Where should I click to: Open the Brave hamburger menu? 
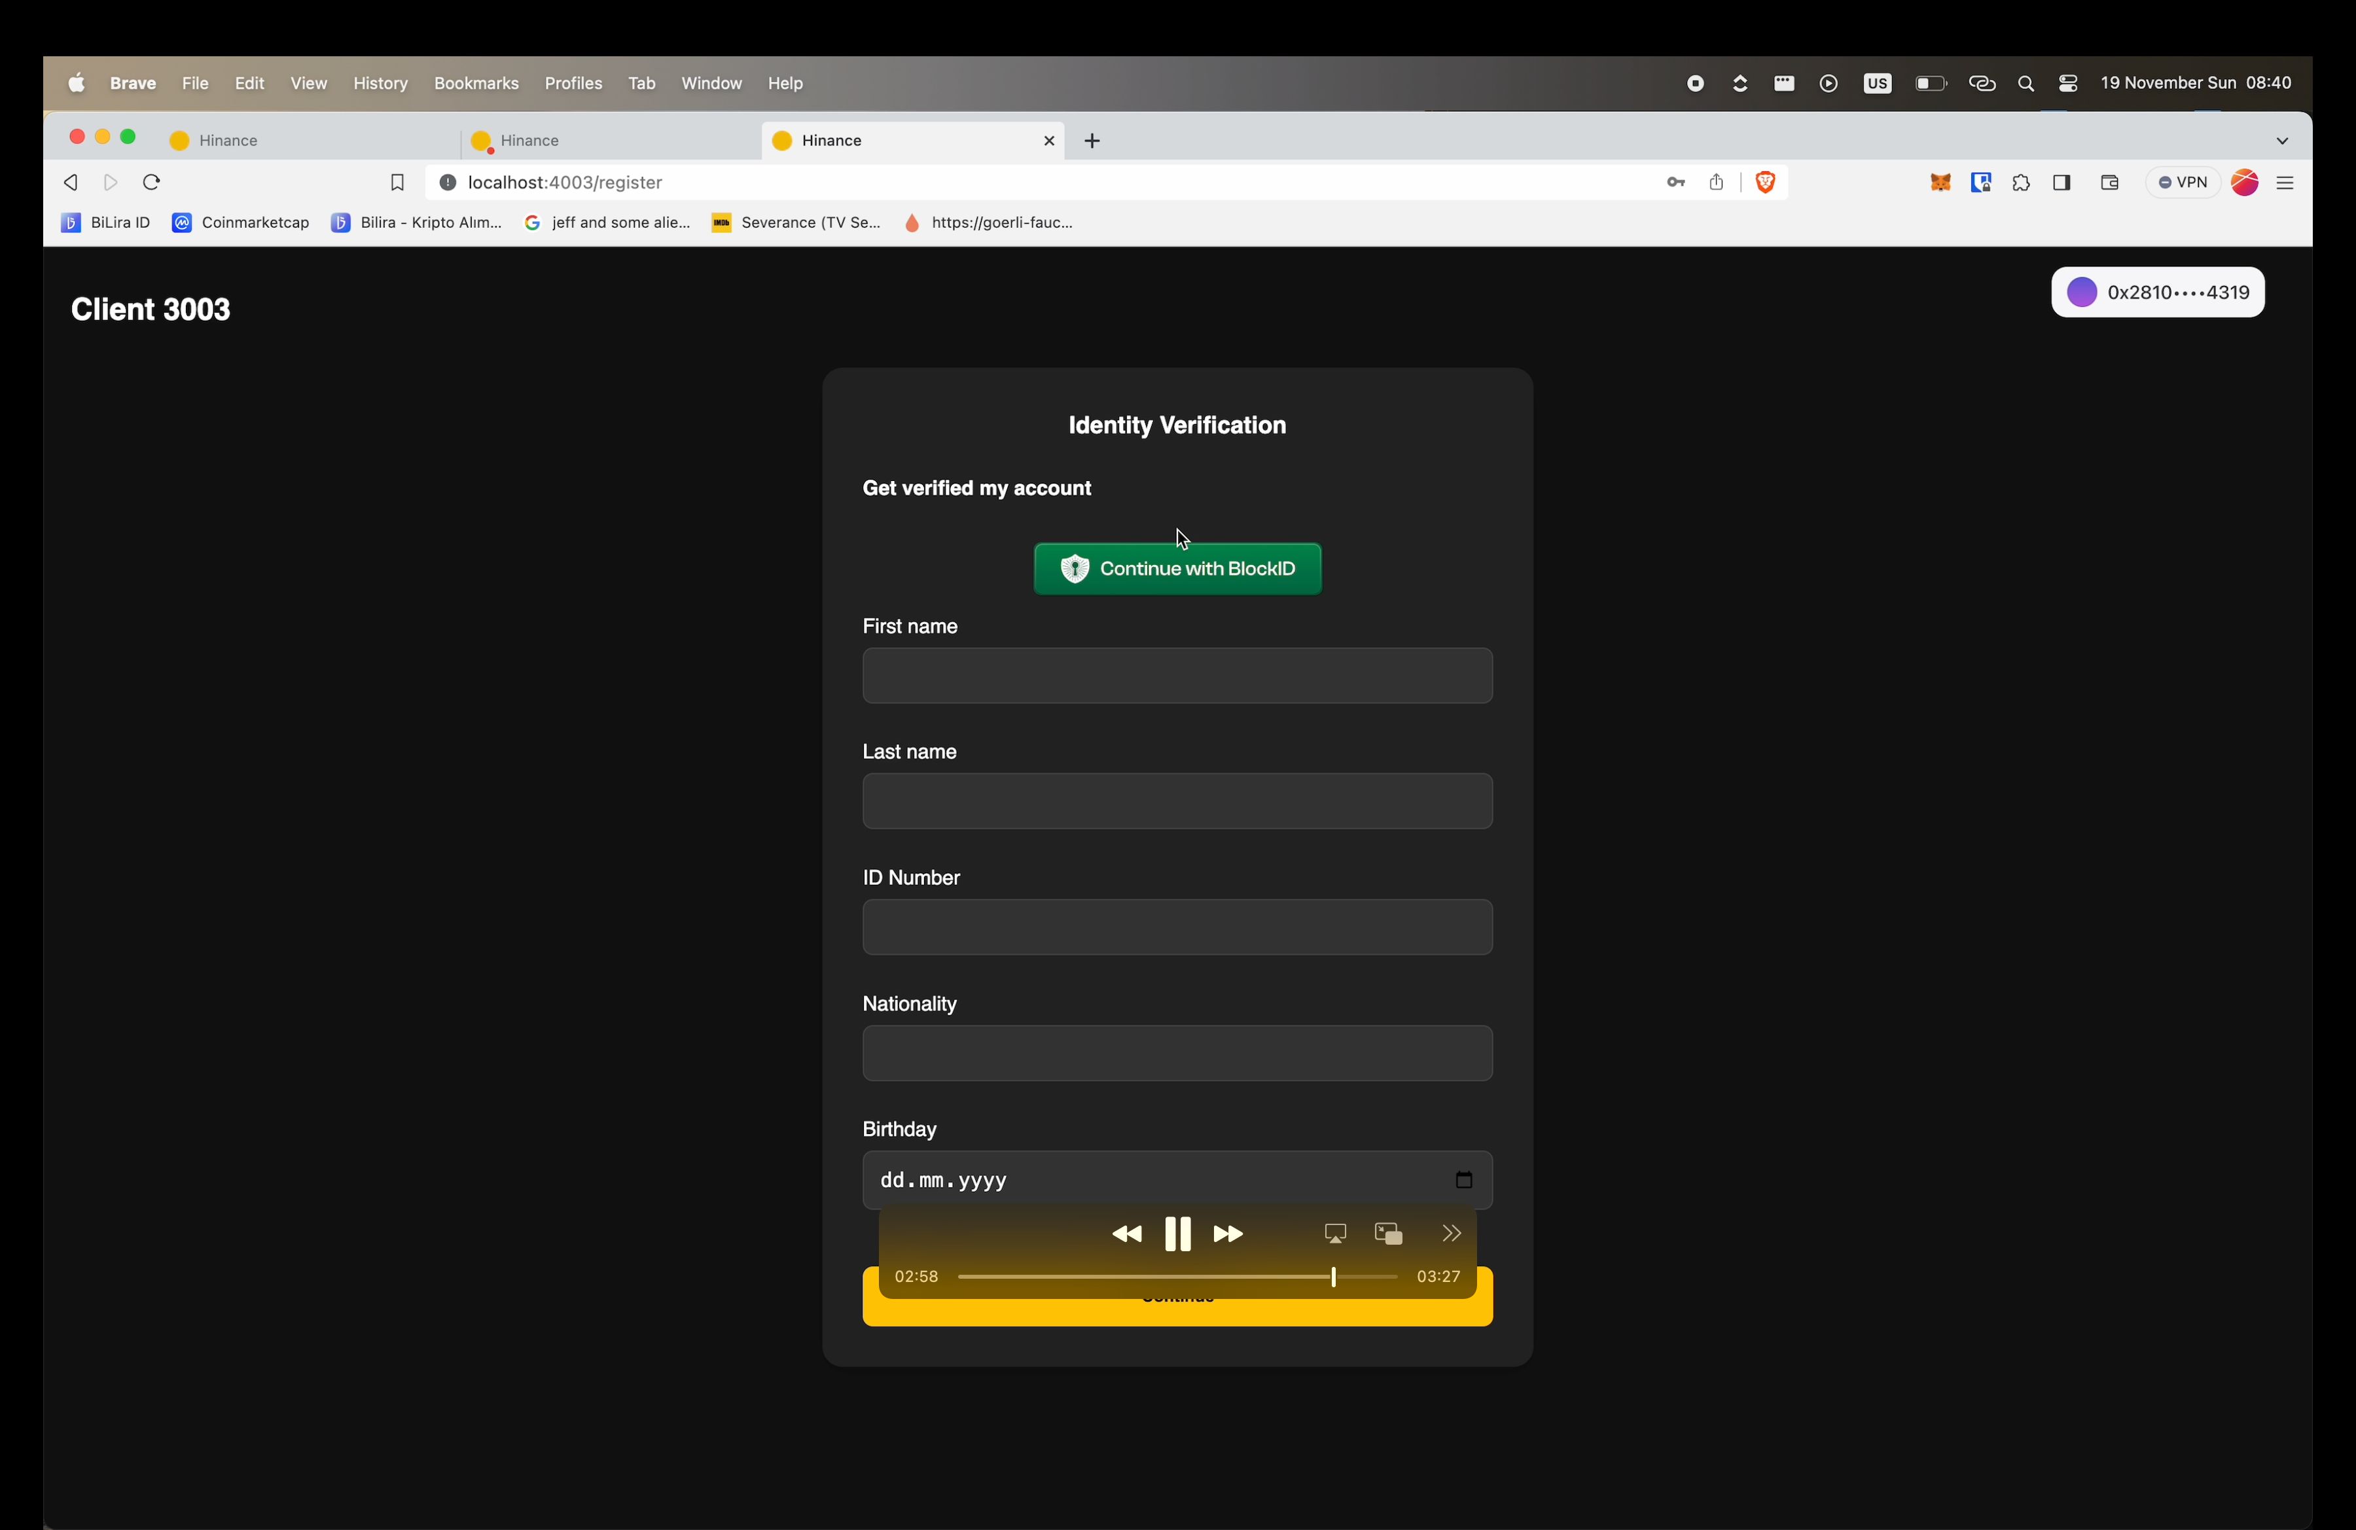pos(2286,183)
